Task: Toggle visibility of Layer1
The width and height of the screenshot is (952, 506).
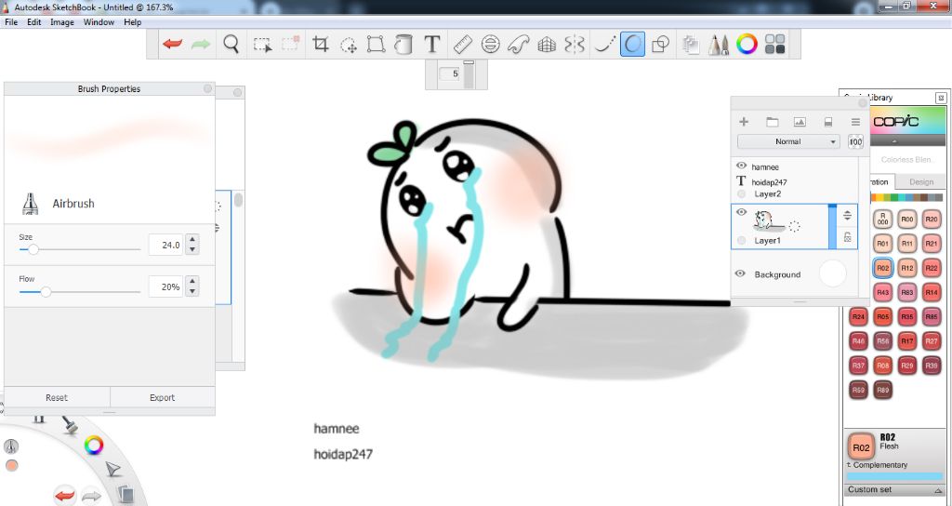Action: (741, 212)
